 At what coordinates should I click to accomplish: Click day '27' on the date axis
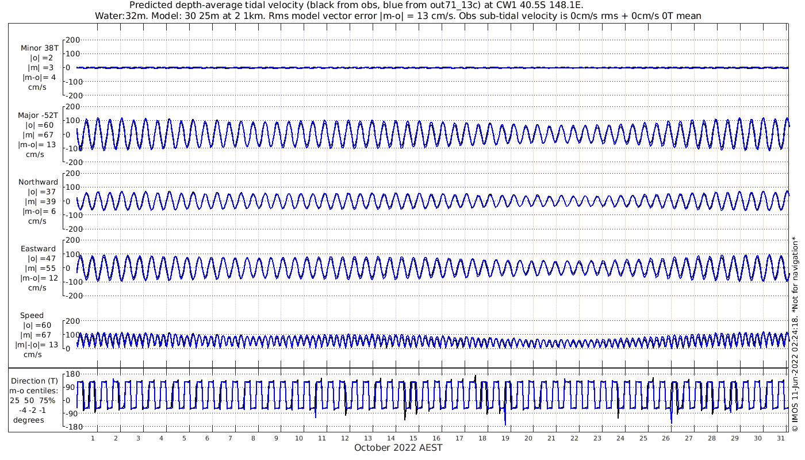pyautogui.click(x=688, y=438)
